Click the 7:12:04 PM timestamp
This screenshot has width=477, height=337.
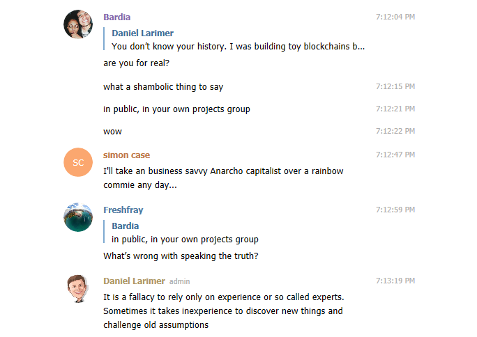click(x=395, y=17)
